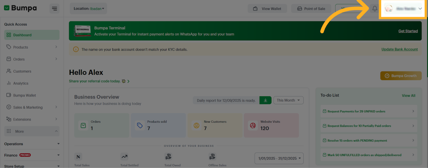Open the user profile avatar
This screenshot has height=168, width=428.
pyautogui.click(x=389, y=8)
